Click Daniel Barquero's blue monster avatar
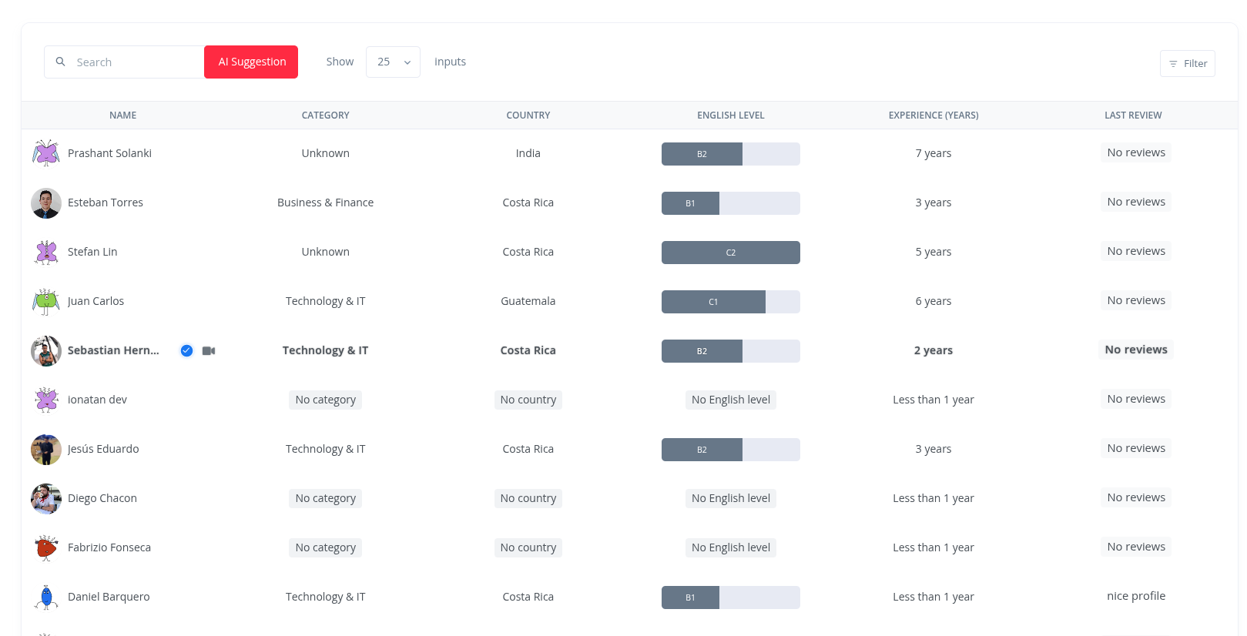 coord(46,597)
